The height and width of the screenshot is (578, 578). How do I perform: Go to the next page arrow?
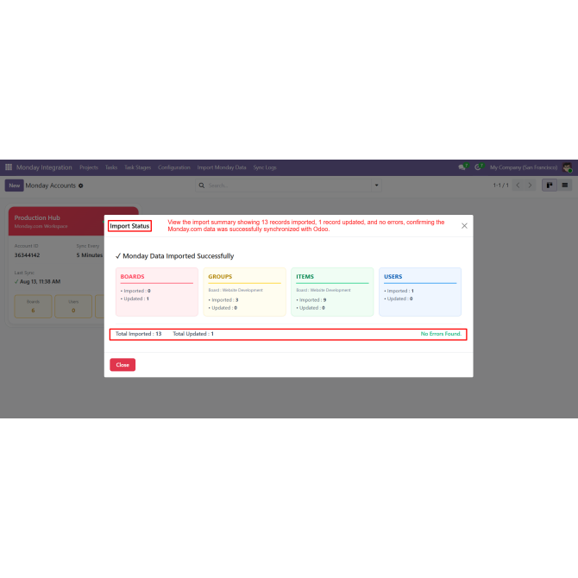(x=530, y=185)
